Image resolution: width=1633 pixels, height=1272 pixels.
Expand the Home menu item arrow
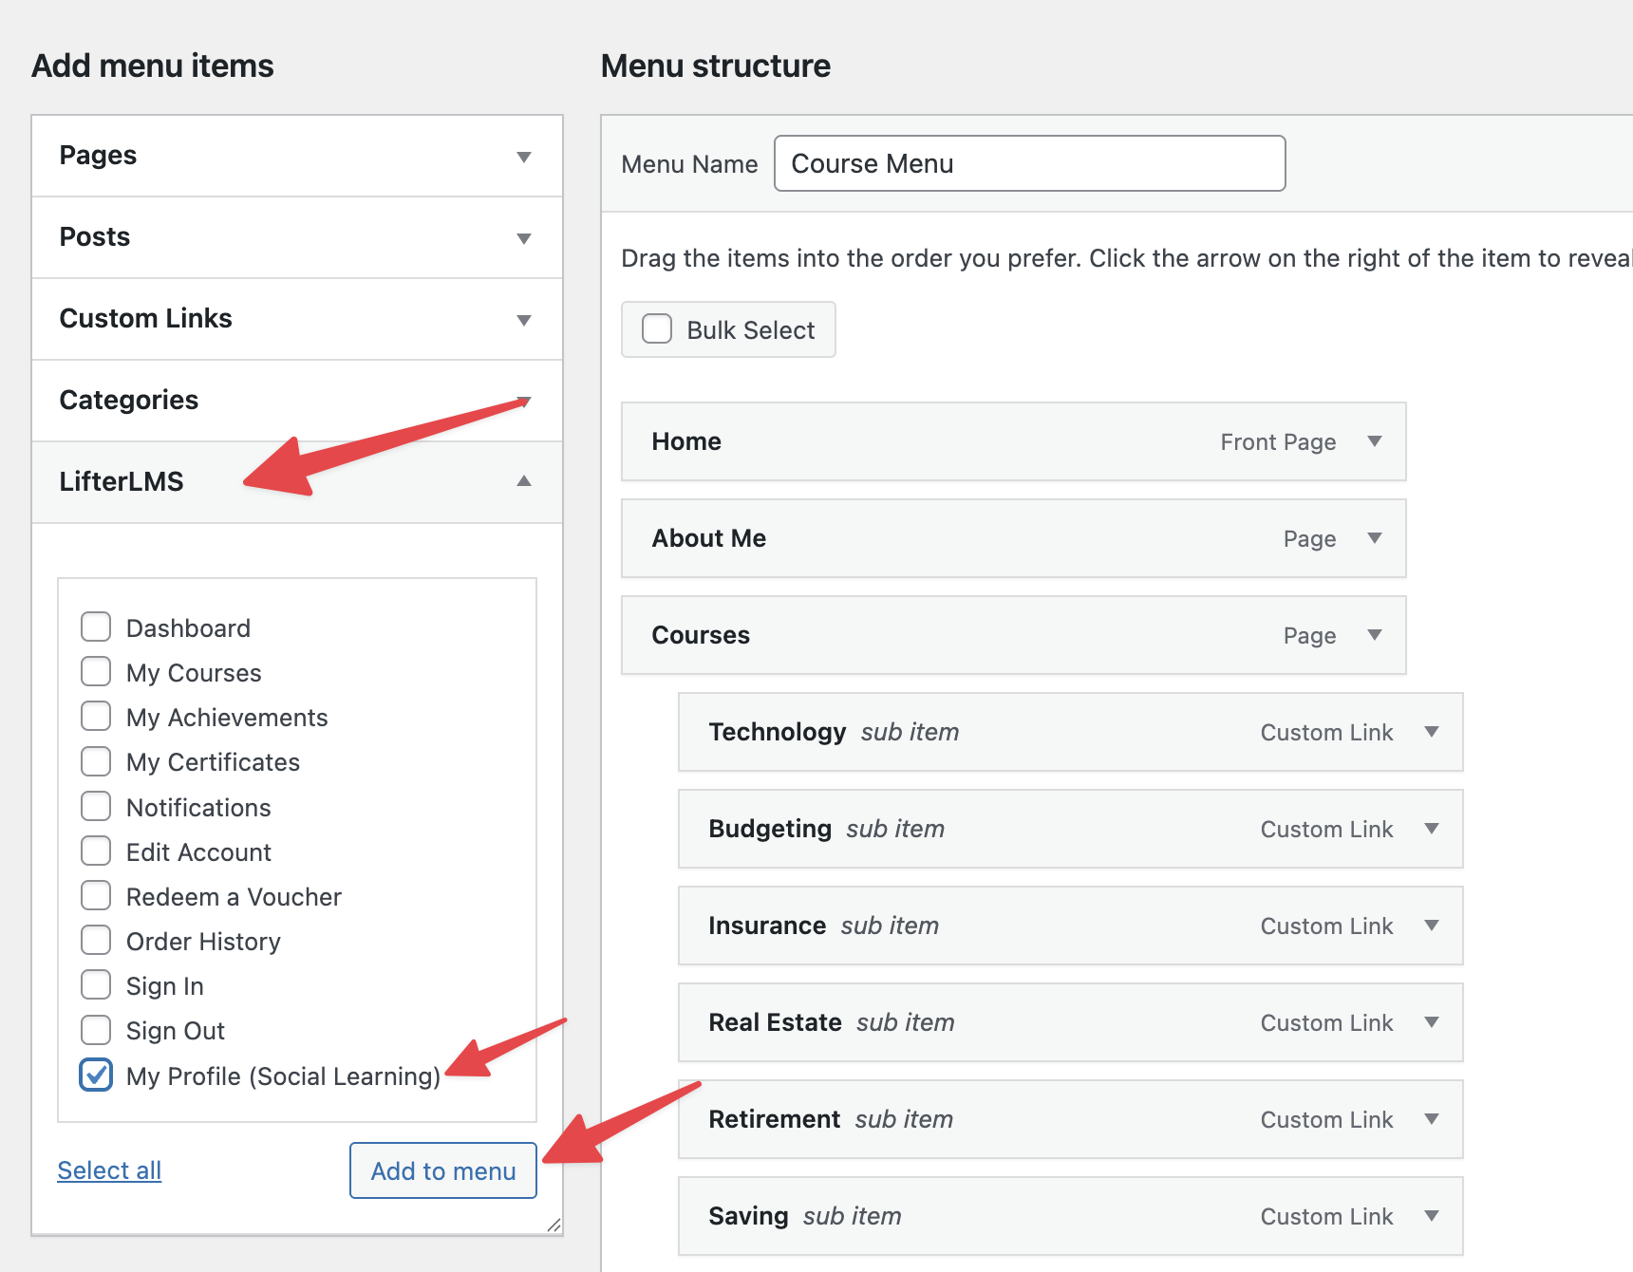[x=1374, y=441]
